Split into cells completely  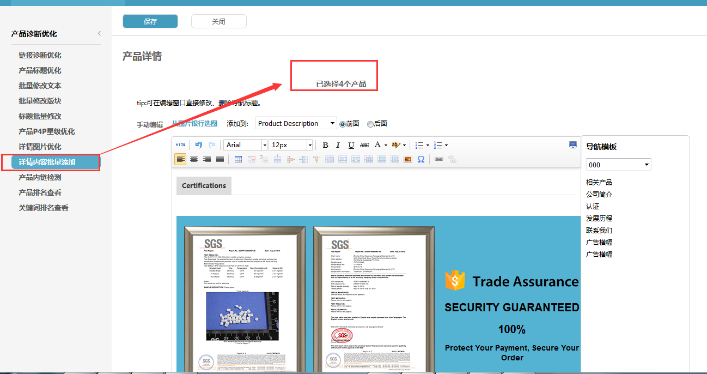[x=369, y=159]
